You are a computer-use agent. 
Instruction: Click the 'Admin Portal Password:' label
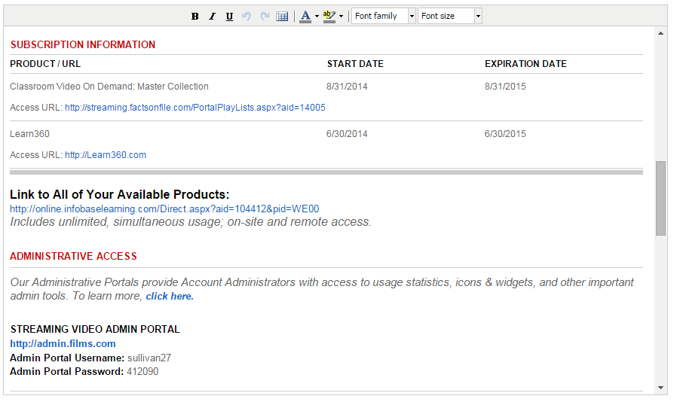(x=66, y=372)
